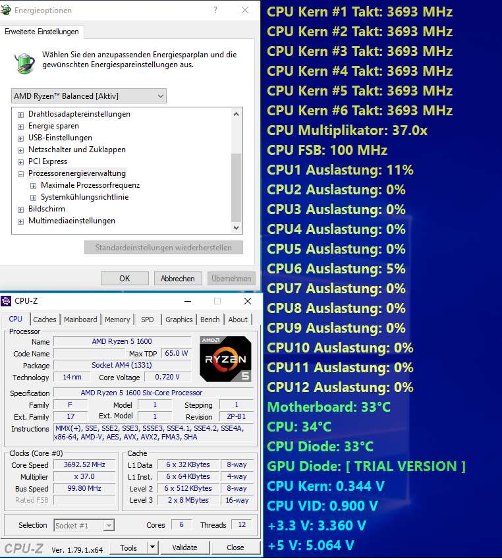
Task: Click the settings list scroll down arrow
Action: pyautogui.click(x=236, y=227)
